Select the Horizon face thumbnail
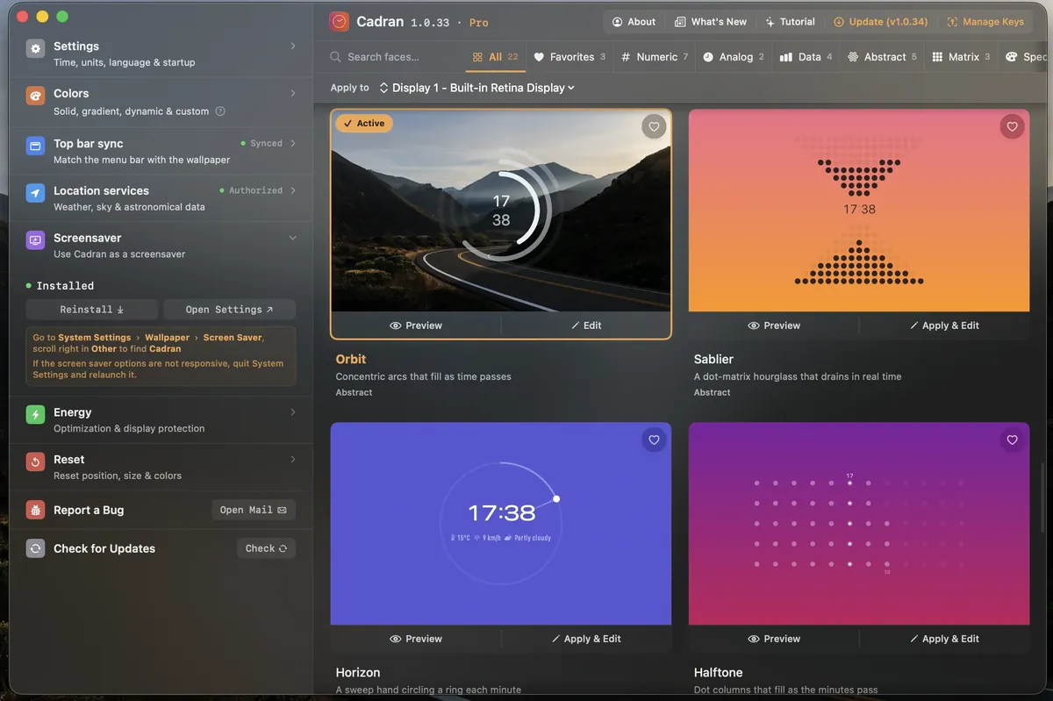 coord(501,524)
